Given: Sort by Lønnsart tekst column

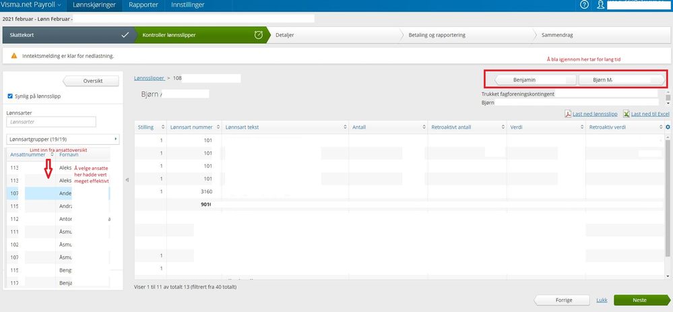Looking at the screenshot, I should point(345,127).
